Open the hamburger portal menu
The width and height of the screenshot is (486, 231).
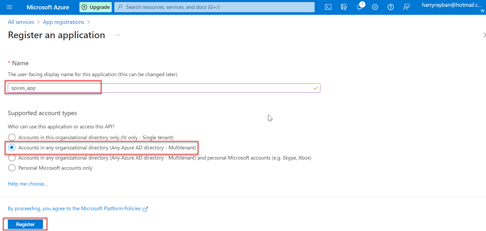pyautogui.click(x=9, y=7)
